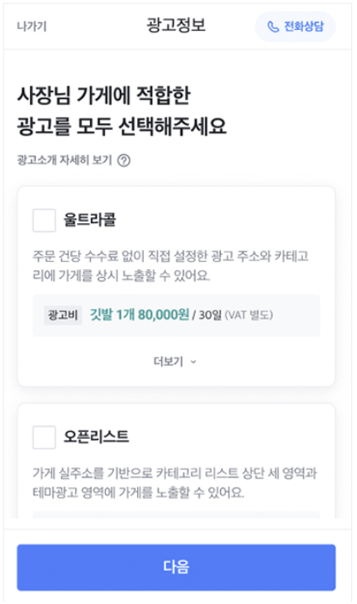This screenshot has height=604, width=357.
Task: Click the 깃발 1개 80,000원 price text
Action: pyautogui.click(x=140, y=315)
